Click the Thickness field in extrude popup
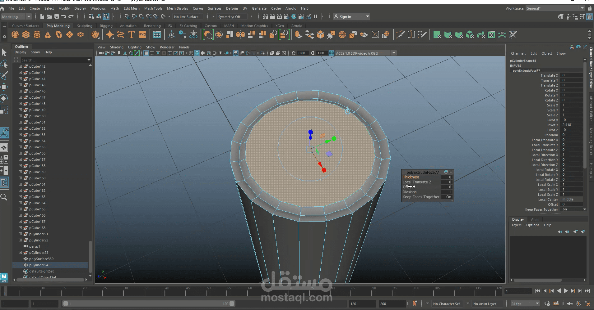This screenshot has width=594, height=310. [447, 177]
